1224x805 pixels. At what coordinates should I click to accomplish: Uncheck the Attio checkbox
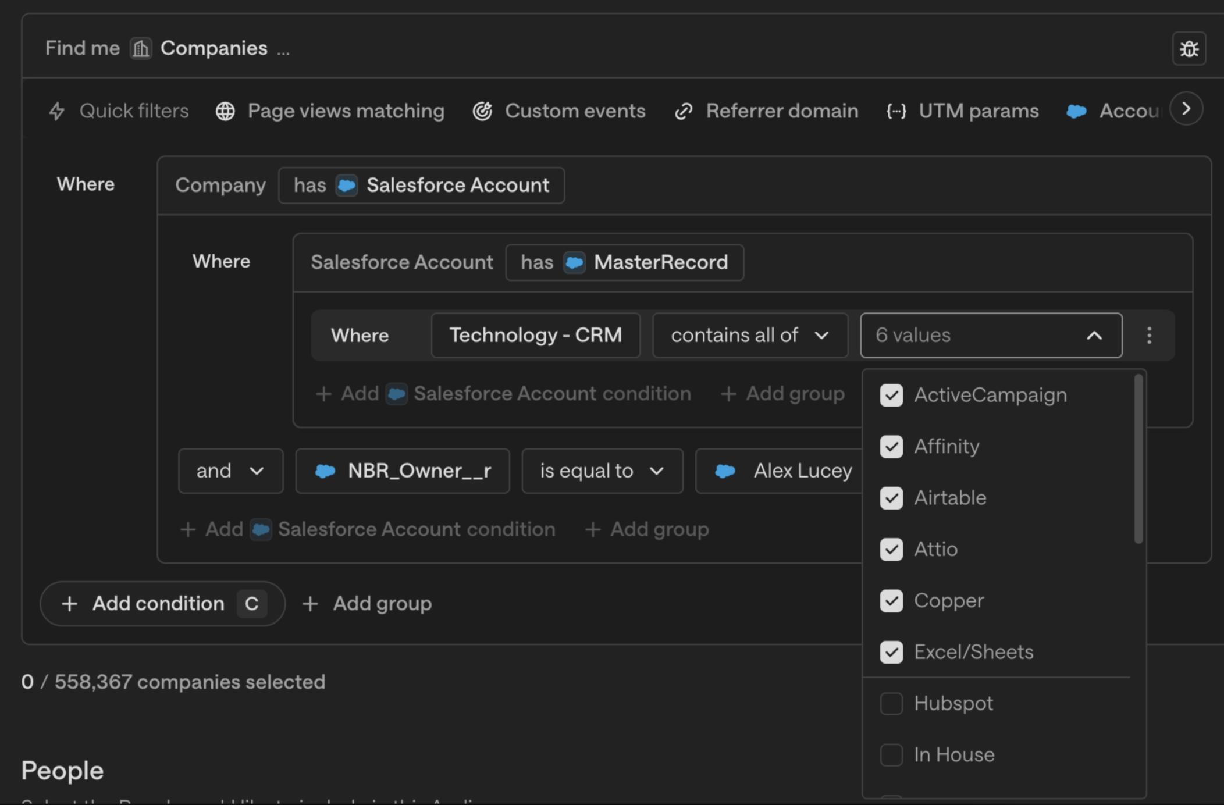pyautogui.click(x=891, y=550)
